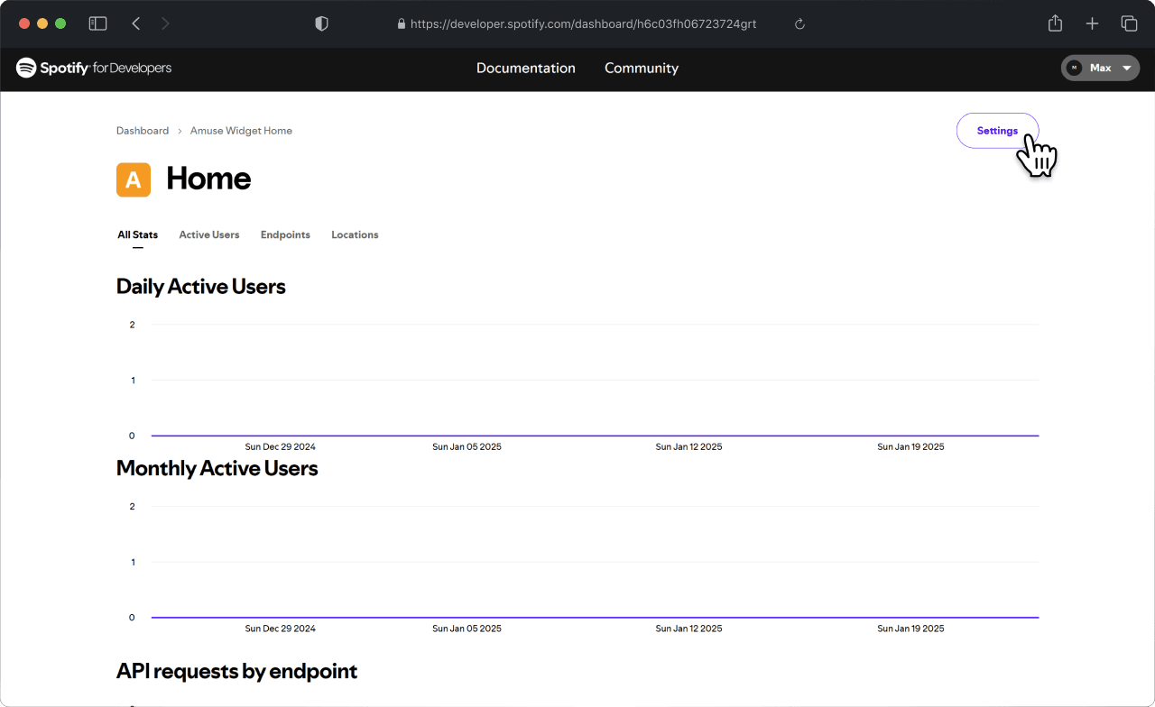
Task: Open Community in the top navigation
Action: pos(642,68)
